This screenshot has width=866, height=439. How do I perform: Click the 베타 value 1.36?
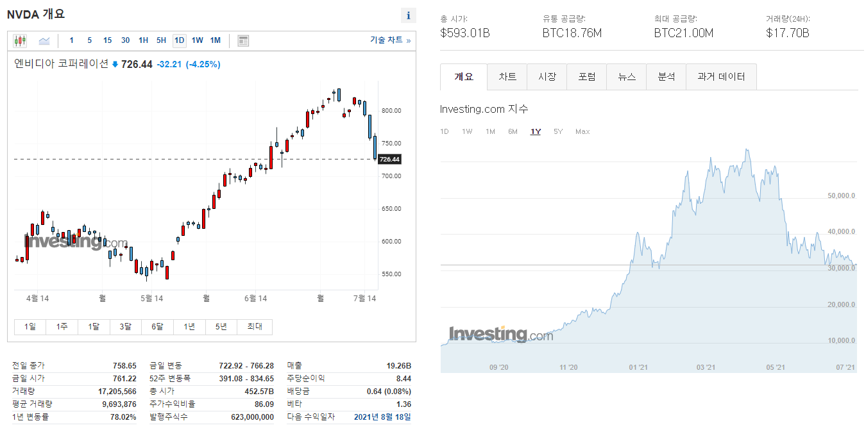(404, 404)
